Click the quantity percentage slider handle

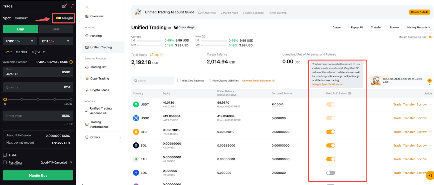coord(5,100)
